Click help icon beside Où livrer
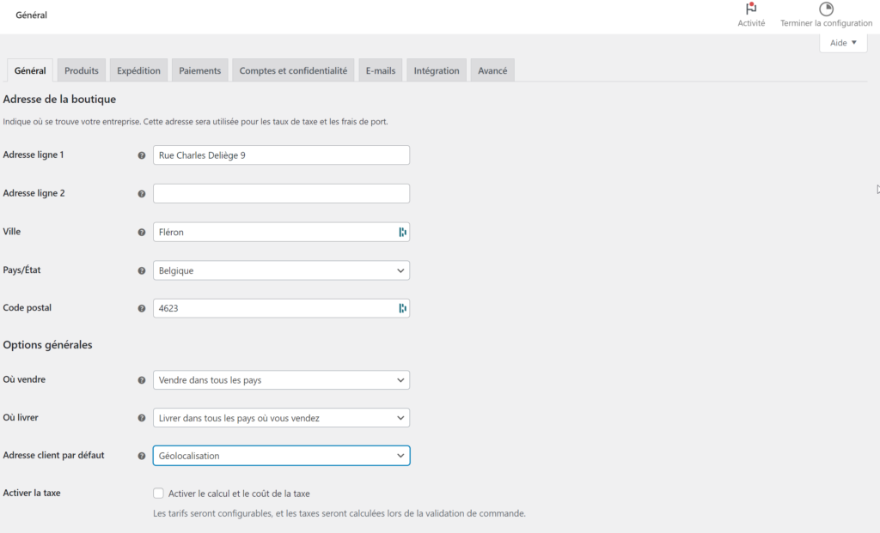The width and height of the screenshot is (880, 533). (142, 418)
